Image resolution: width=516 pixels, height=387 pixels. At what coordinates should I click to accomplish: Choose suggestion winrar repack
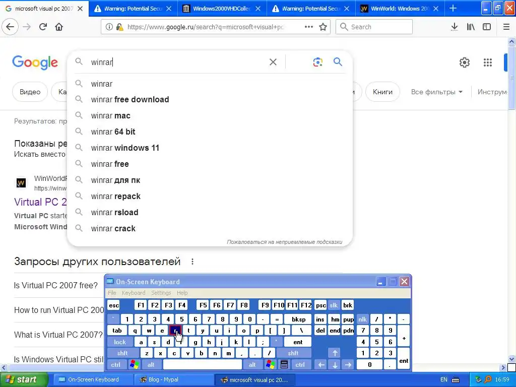[x=210, y=196]
